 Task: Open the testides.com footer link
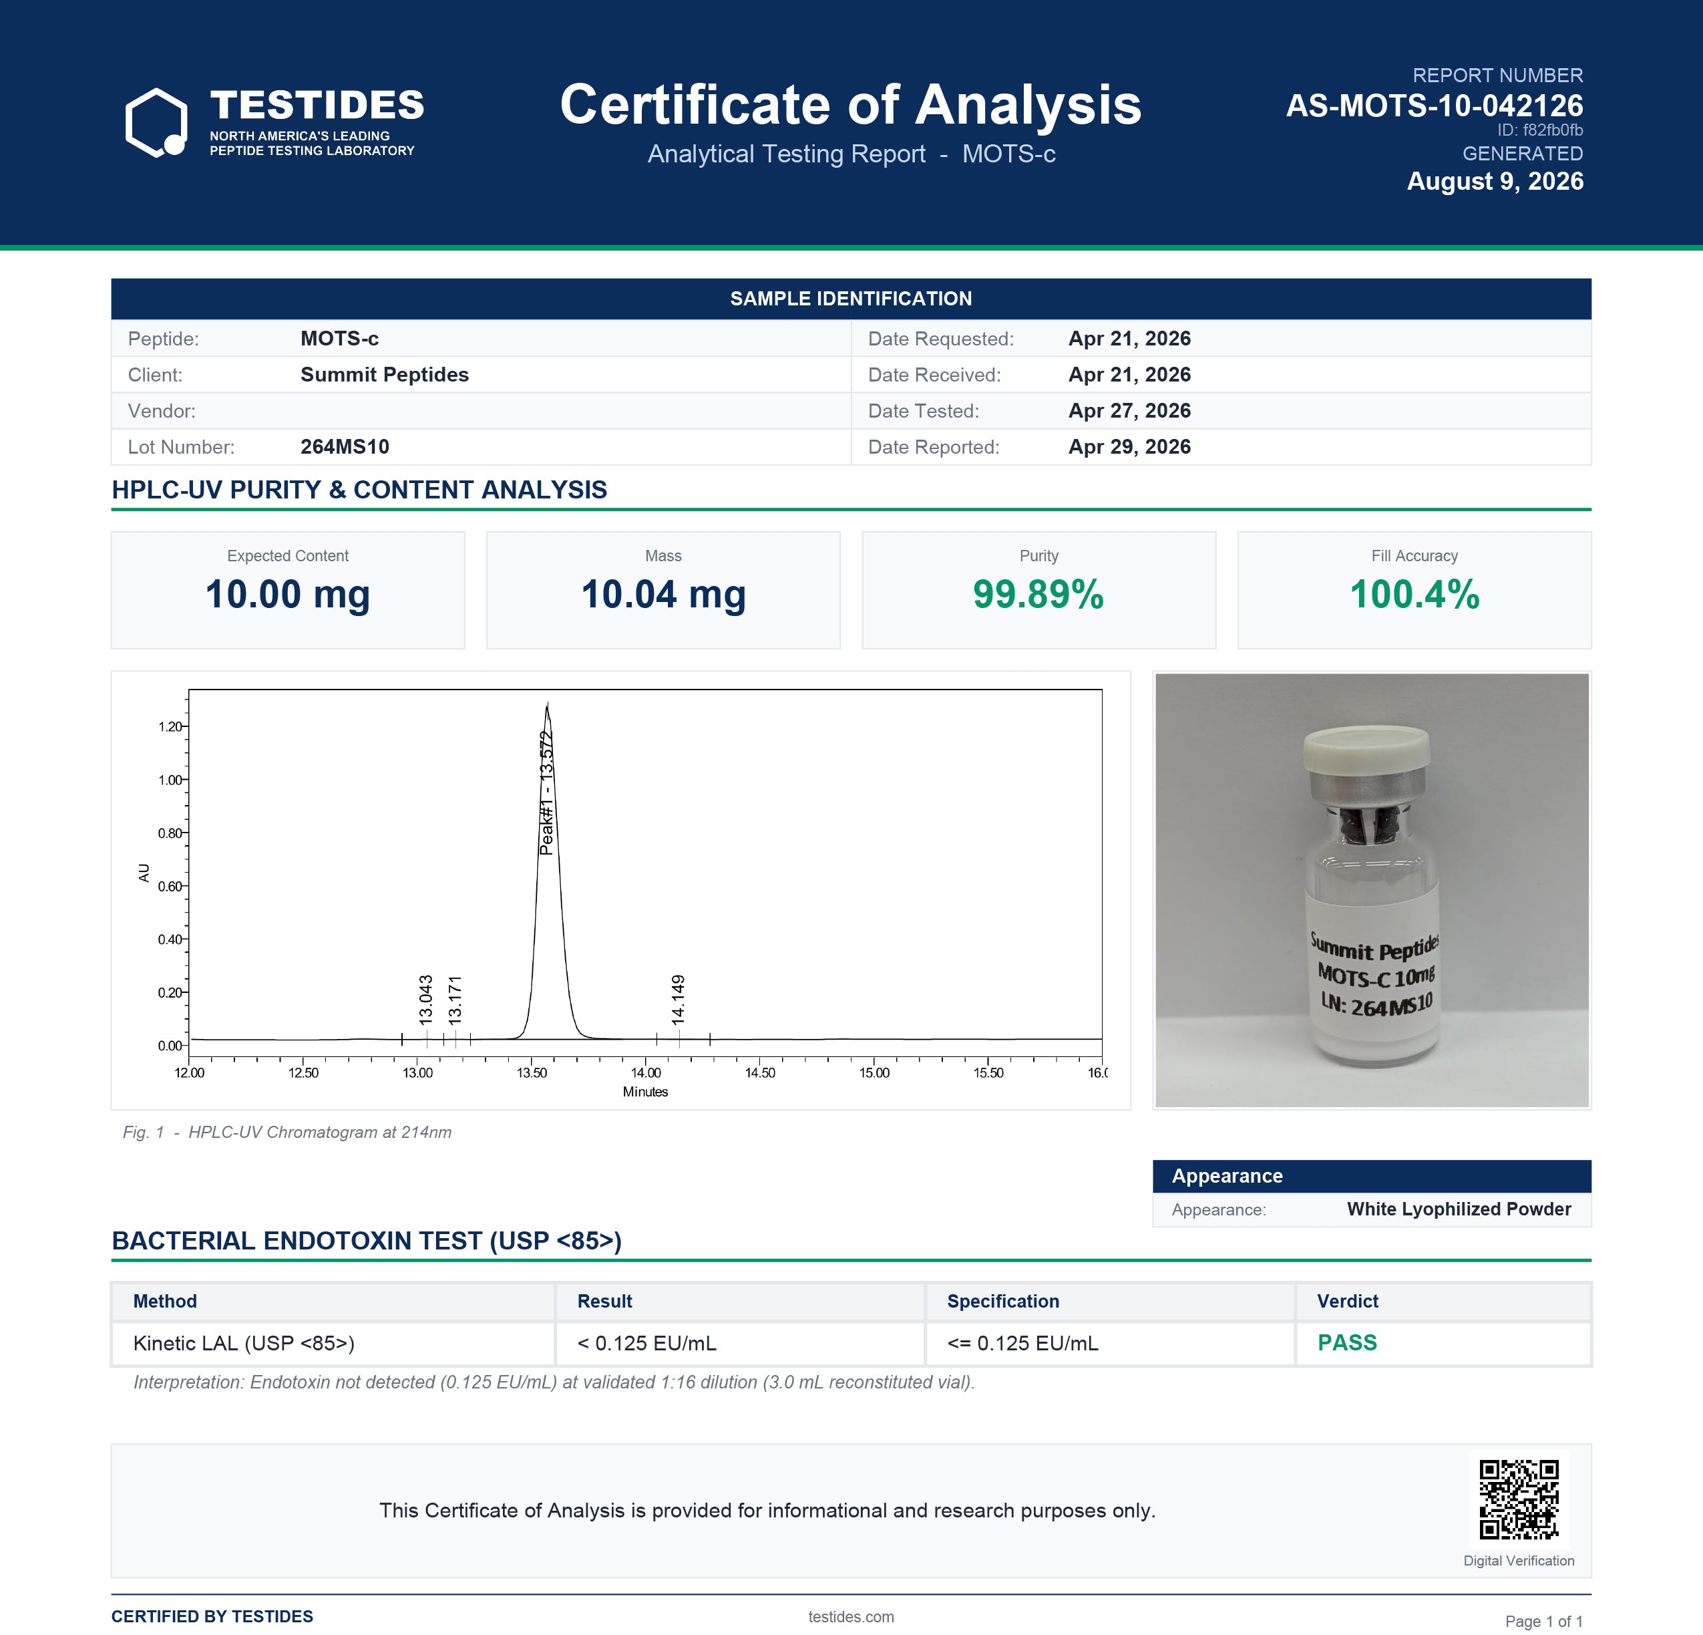(851, 1617)
